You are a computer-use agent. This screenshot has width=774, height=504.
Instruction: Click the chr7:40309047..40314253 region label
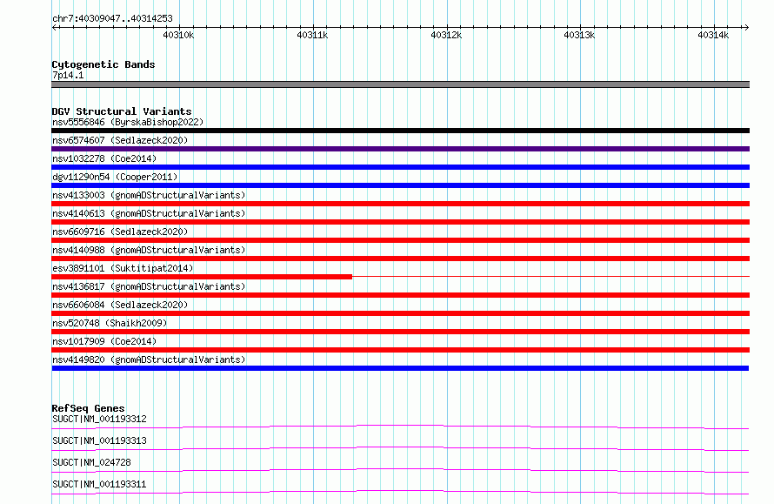point(112,18)
